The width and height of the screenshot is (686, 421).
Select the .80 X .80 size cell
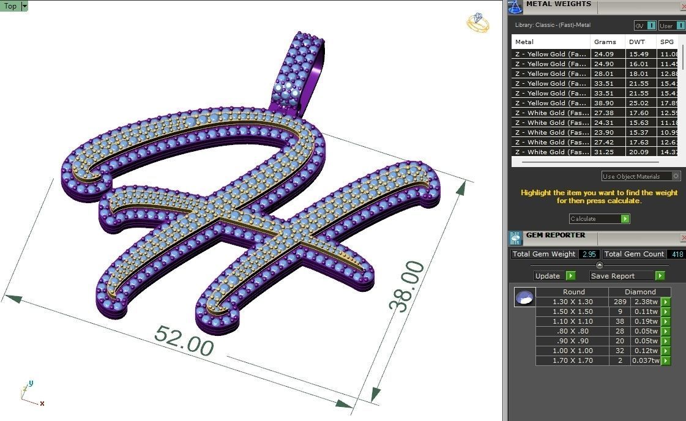(572, 331)
